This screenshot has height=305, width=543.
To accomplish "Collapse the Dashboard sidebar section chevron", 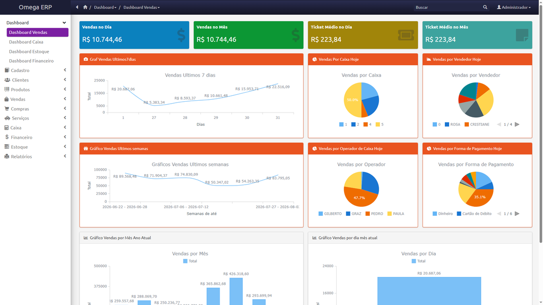I will 64,23.
